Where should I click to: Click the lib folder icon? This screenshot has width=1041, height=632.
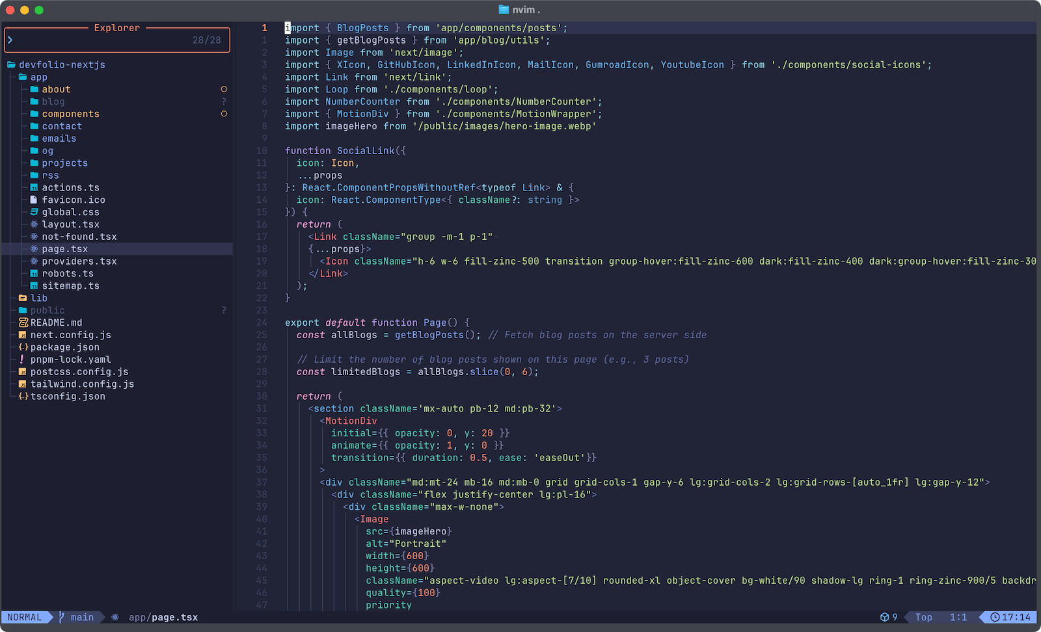click(x=23, y=298)
